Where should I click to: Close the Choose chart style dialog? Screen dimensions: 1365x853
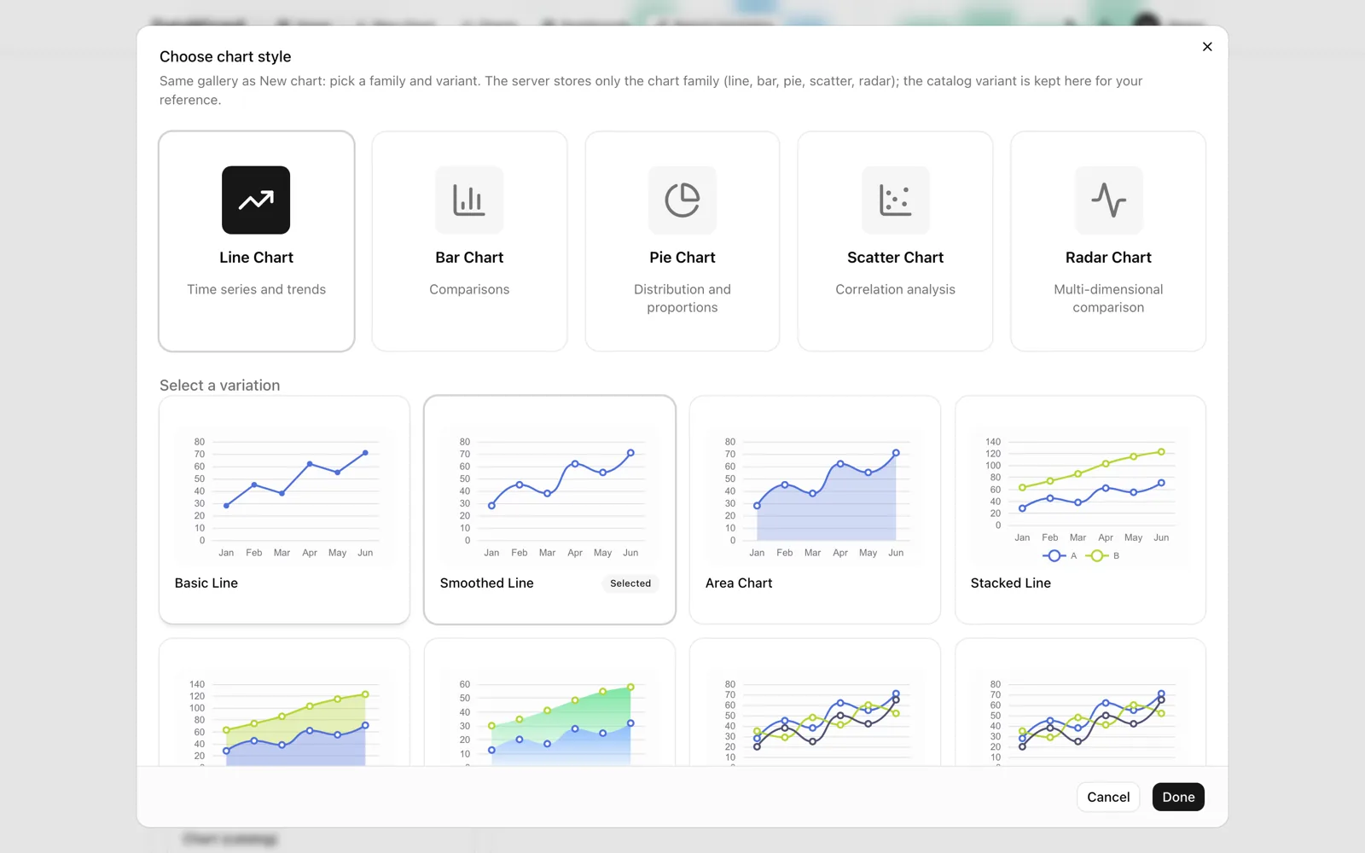point(1207,47)
